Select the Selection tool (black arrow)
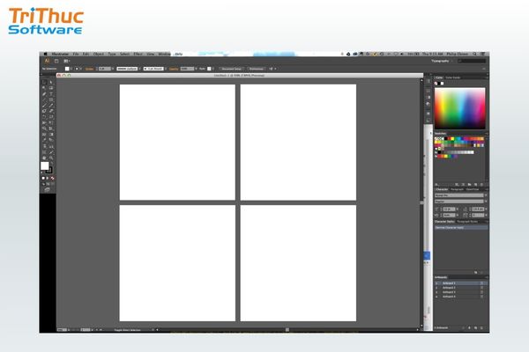 (44, 82)
